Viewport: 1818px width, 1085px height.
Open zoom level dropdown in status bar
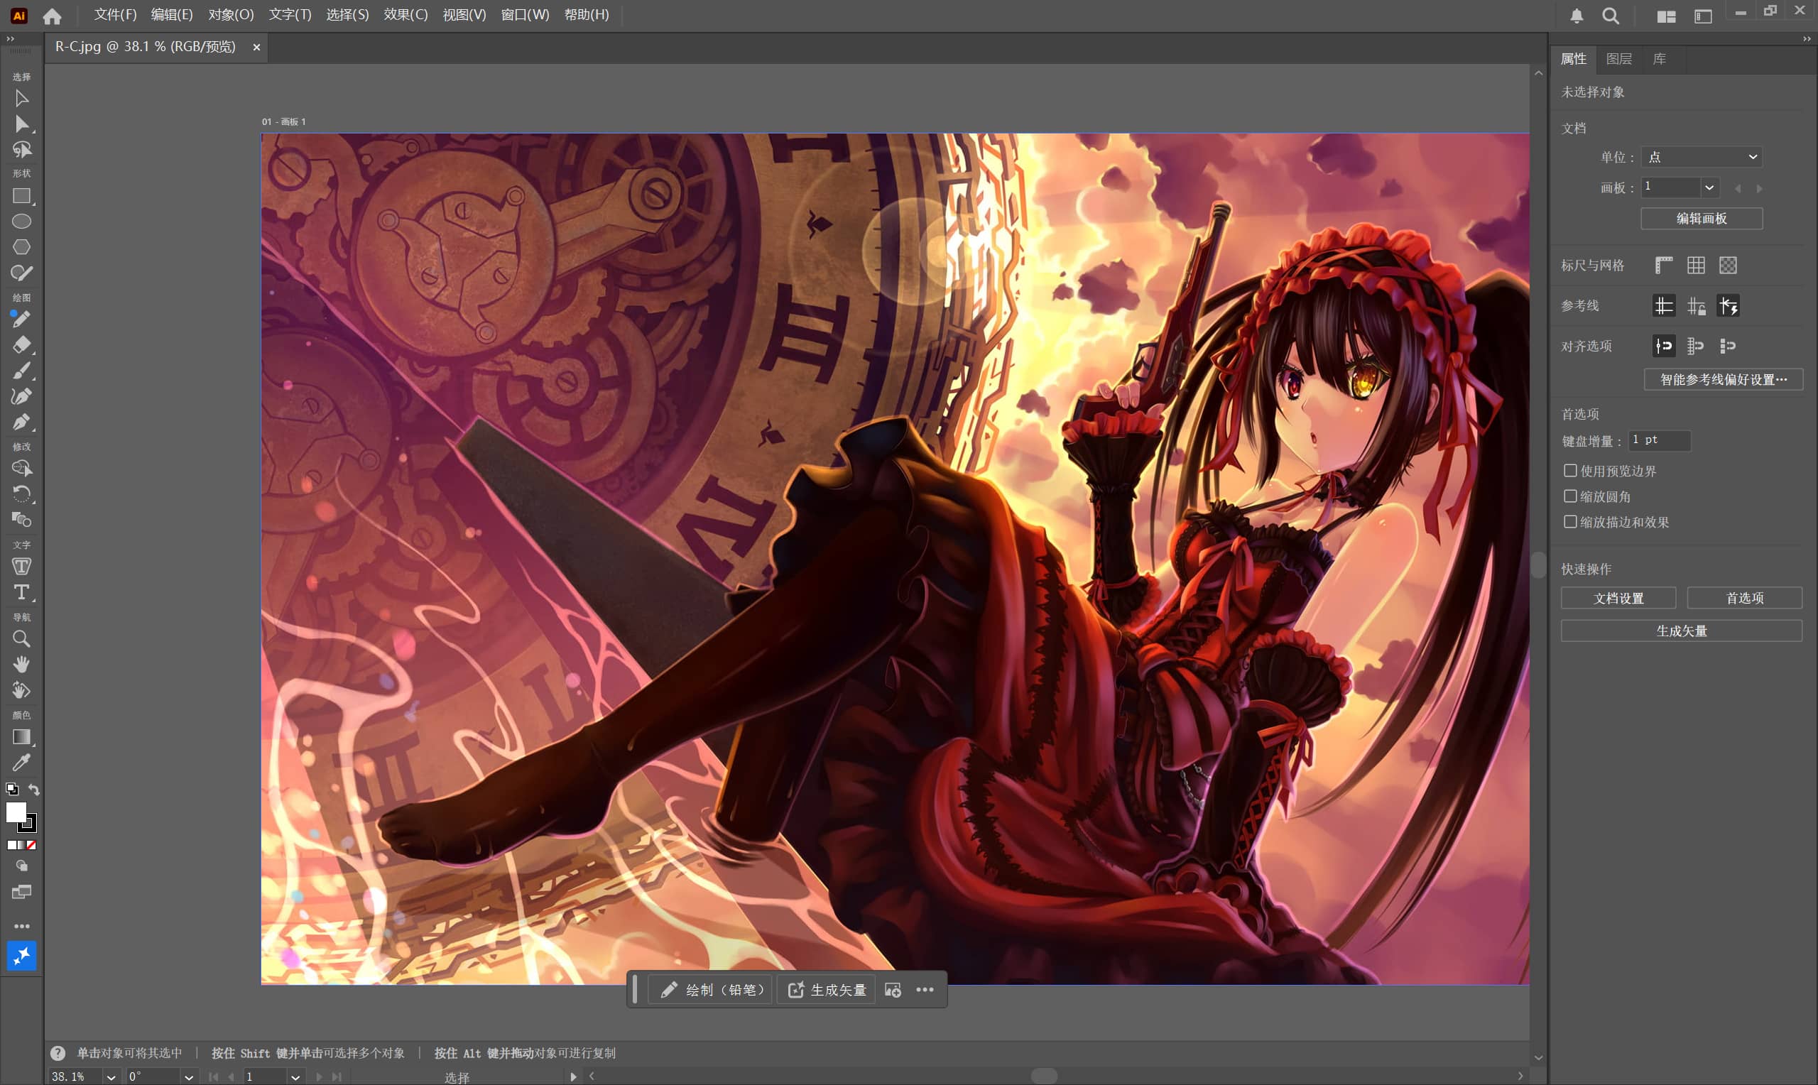click(110, 1077)
